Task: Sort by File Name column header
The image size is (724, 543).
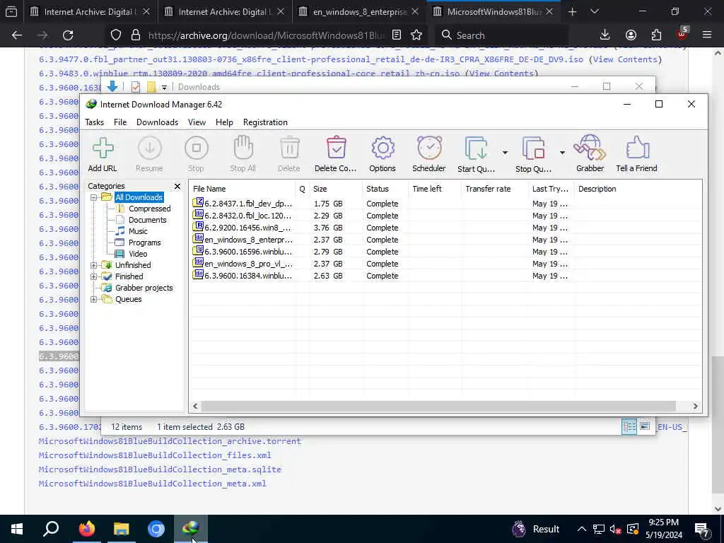Action: [x=243, y=189]
